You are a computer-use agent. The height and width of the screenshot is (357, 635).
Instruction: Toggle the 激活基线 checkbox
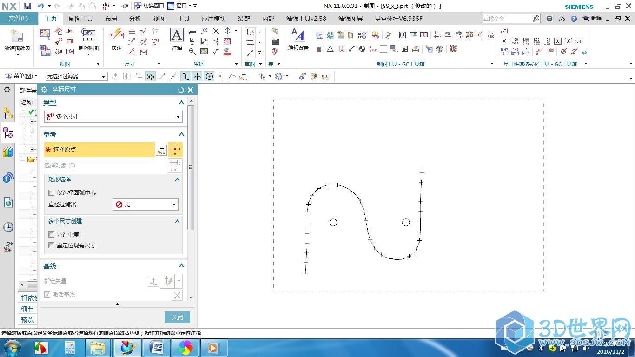point(47,295)
